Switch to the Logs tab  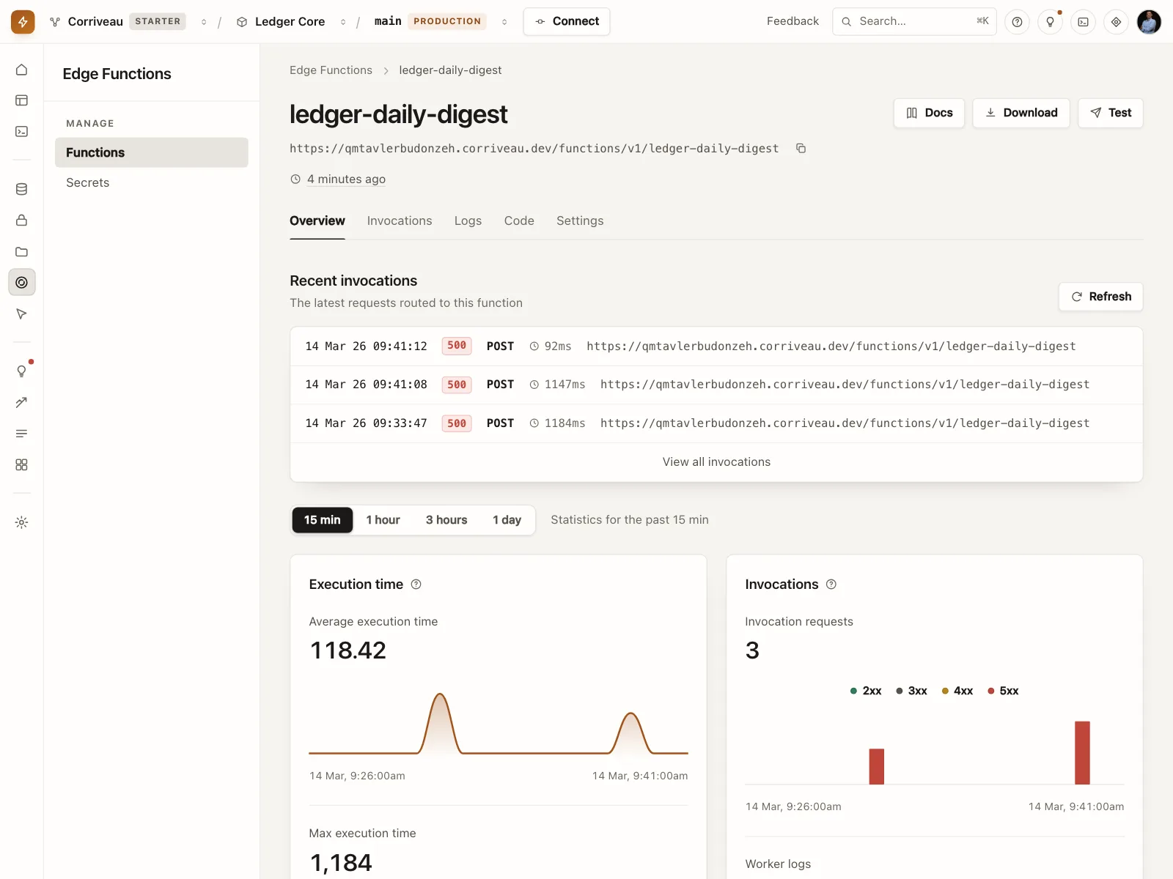pyautogui.click(x=468, y=221)
